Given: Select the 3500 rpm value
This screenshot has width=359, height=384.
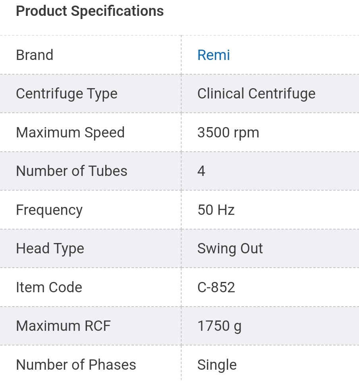Looking at the screenshot, I should pos(228,132).
